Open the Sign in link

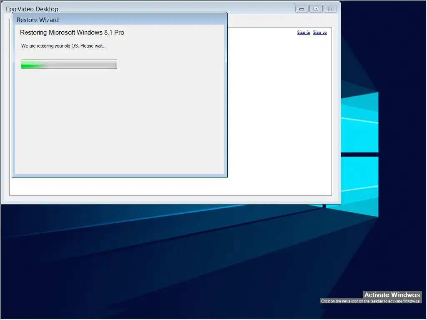[304, 32]
